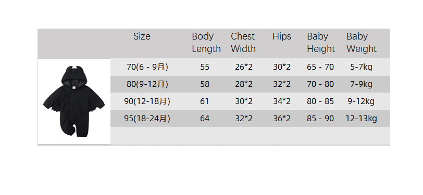Click the Chest Width column header
The image size is (423, 195).
point(243,43)
